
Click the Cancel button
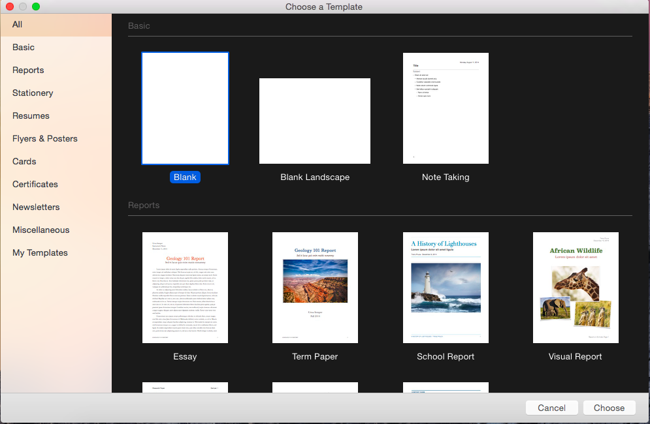[x=551, y=408]
